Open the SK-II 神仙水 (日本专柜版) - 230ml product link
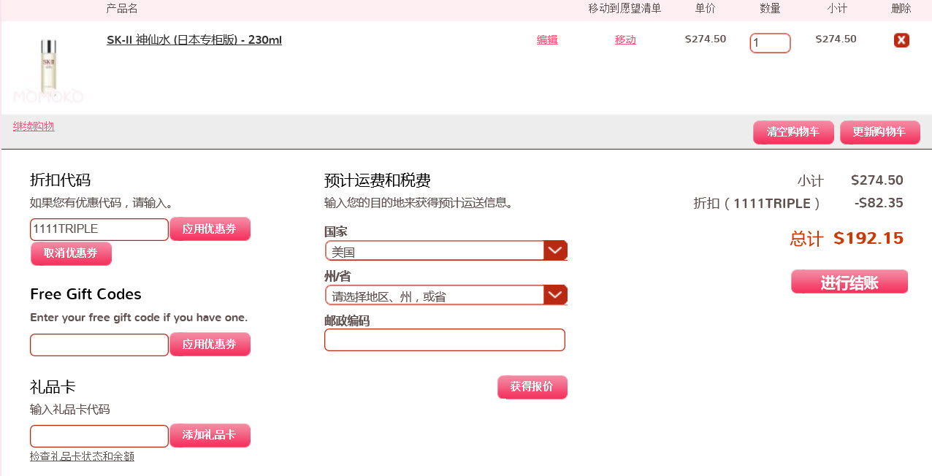Screen dimensions: 932x476 (x=194, y=40)
